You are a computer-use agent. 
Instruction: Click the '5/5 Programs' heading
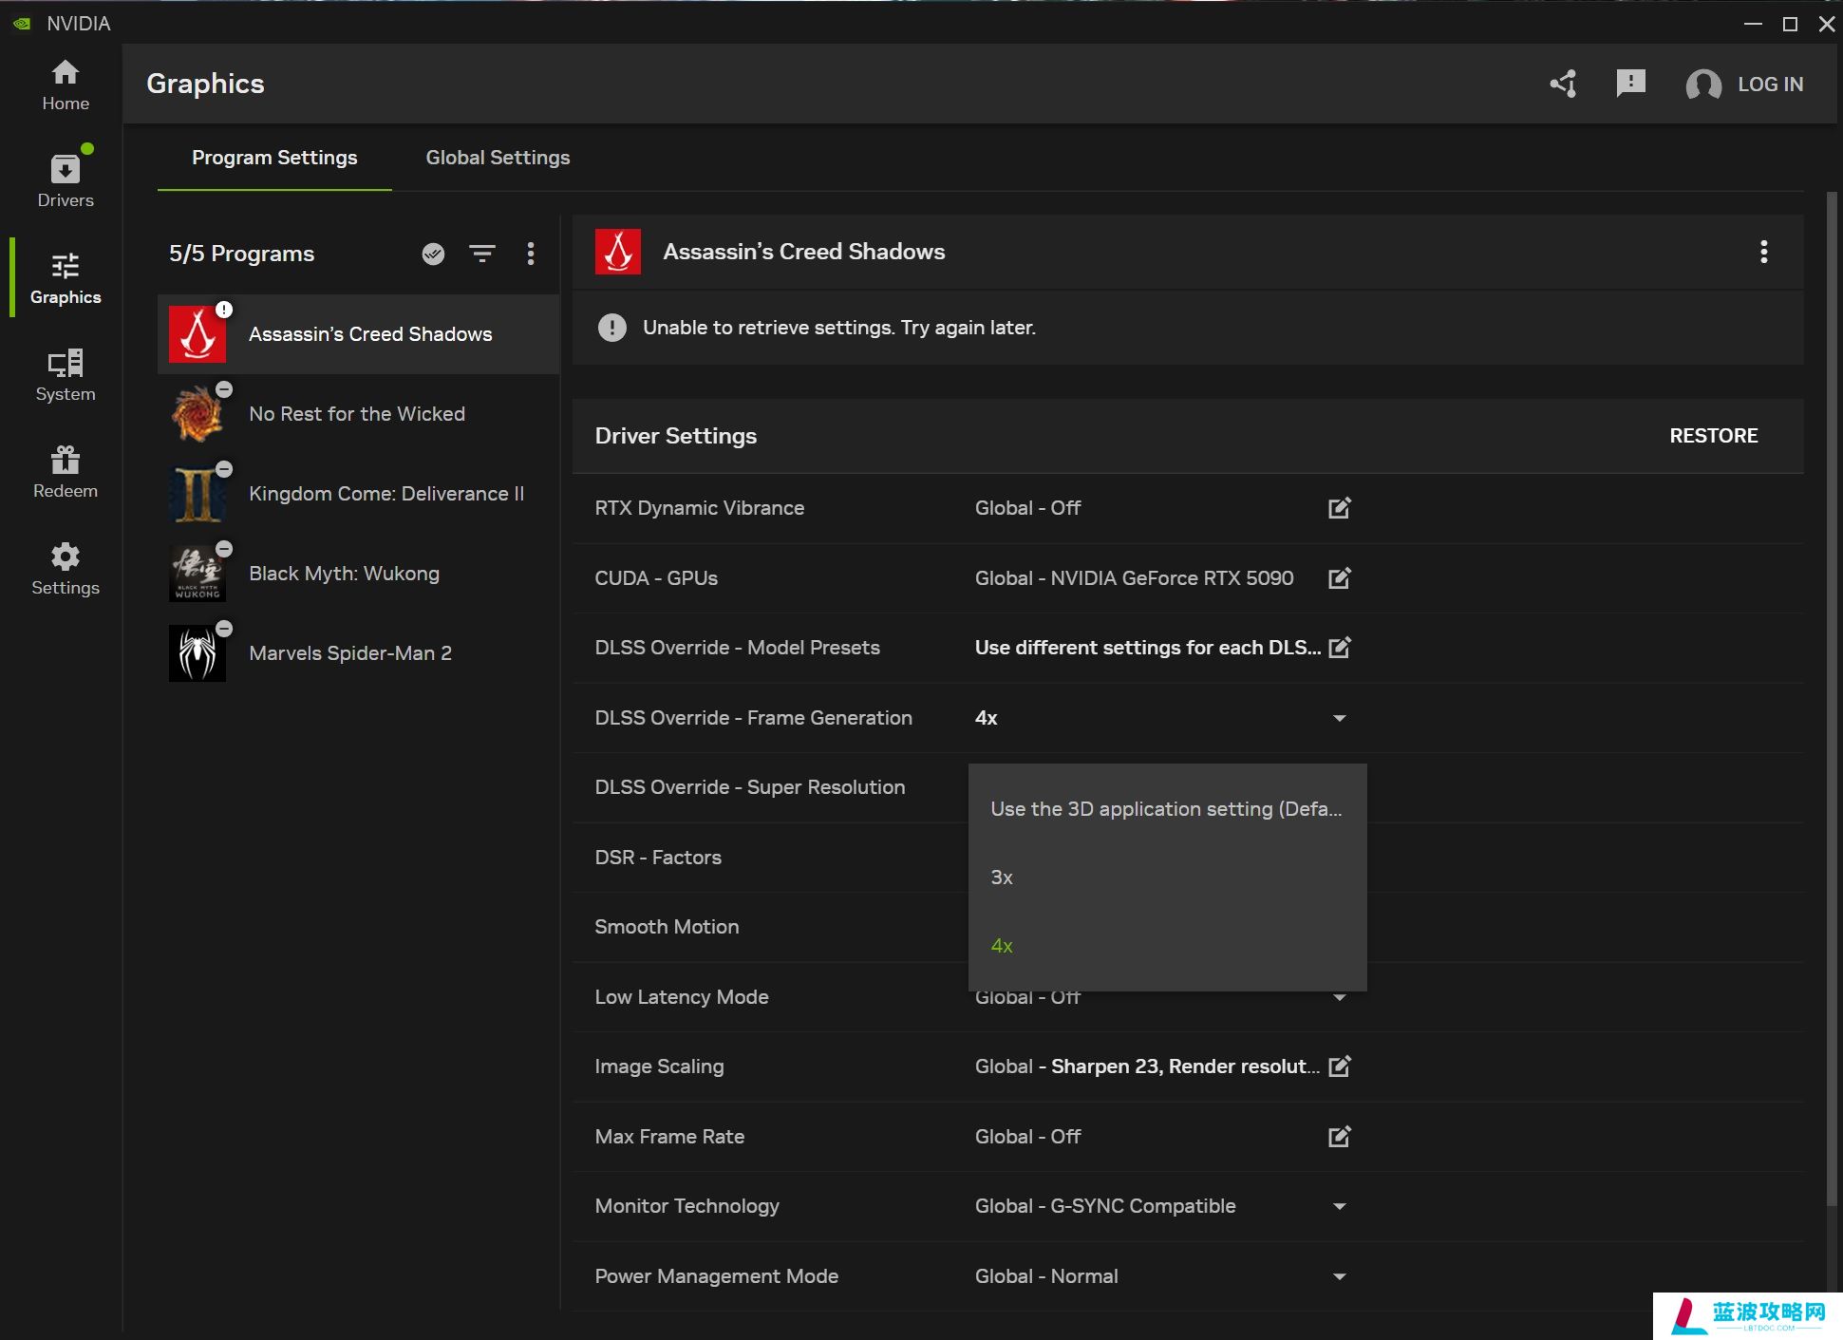click(x=241, y=254)
